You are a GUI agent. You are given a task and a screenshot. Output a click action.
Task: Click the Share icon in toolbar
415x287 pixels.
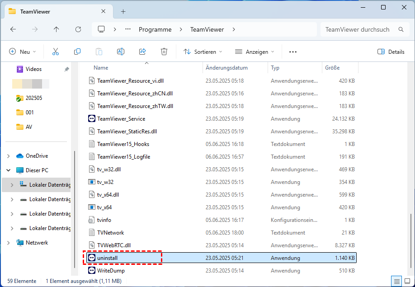point(142,52)
